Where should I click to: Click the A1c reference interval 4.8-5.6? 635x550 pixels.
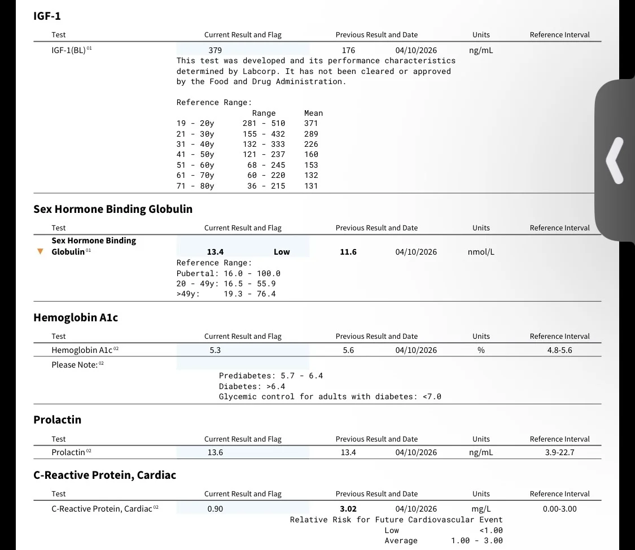click(x=560, y=350)
